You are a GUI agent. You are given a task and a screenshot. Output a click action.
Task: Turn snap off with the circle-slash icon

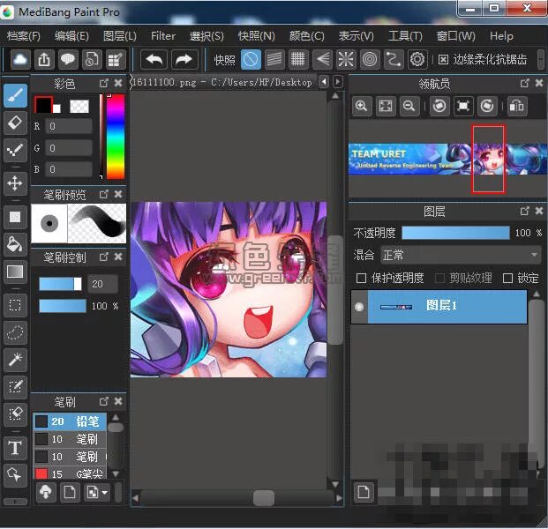tap(251, 60)
